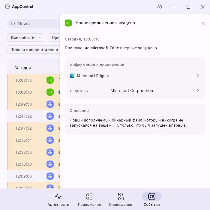Select event time 12:49:50

23,104
